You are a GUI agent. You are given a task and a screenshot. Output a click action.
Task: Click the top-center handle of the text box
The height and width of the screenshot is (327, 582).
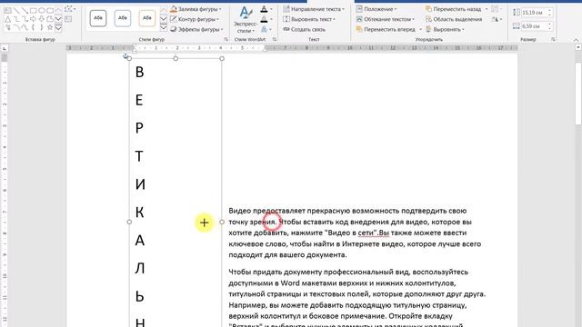pos(176,58)
